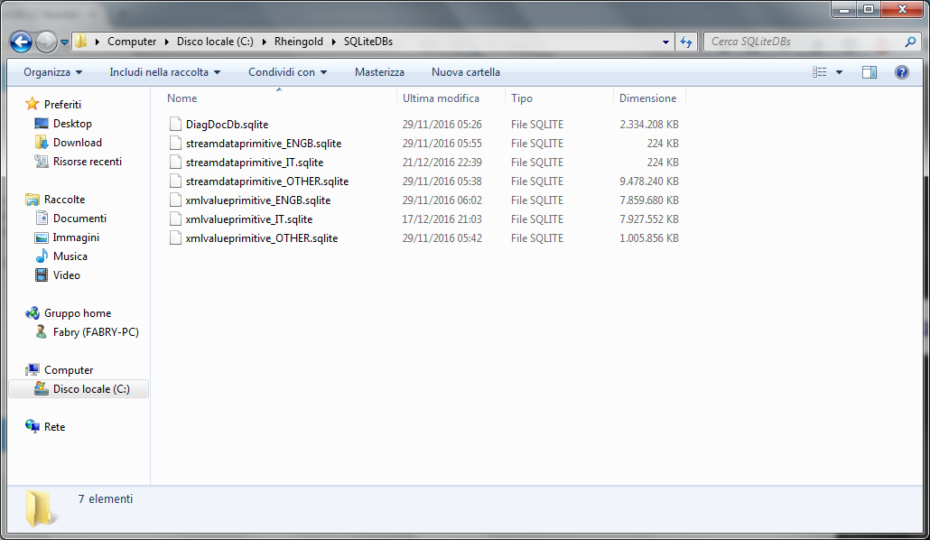The height and width of the screenshot is (540, 930).
Task: Expand the Includi nella raccolta menu
Action: pyautogui.click(x=164, y=72)
